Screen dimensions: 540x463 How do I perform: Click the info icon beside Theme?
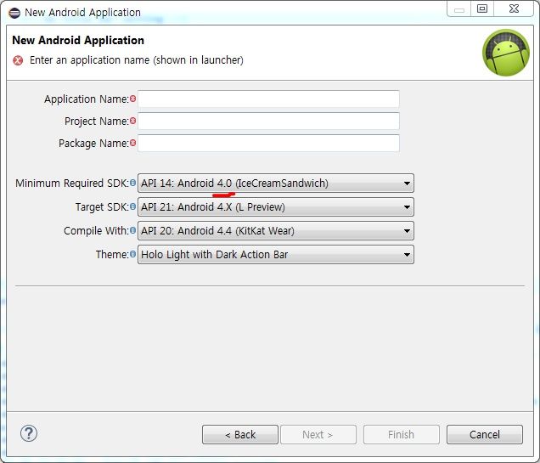point(132,255)
